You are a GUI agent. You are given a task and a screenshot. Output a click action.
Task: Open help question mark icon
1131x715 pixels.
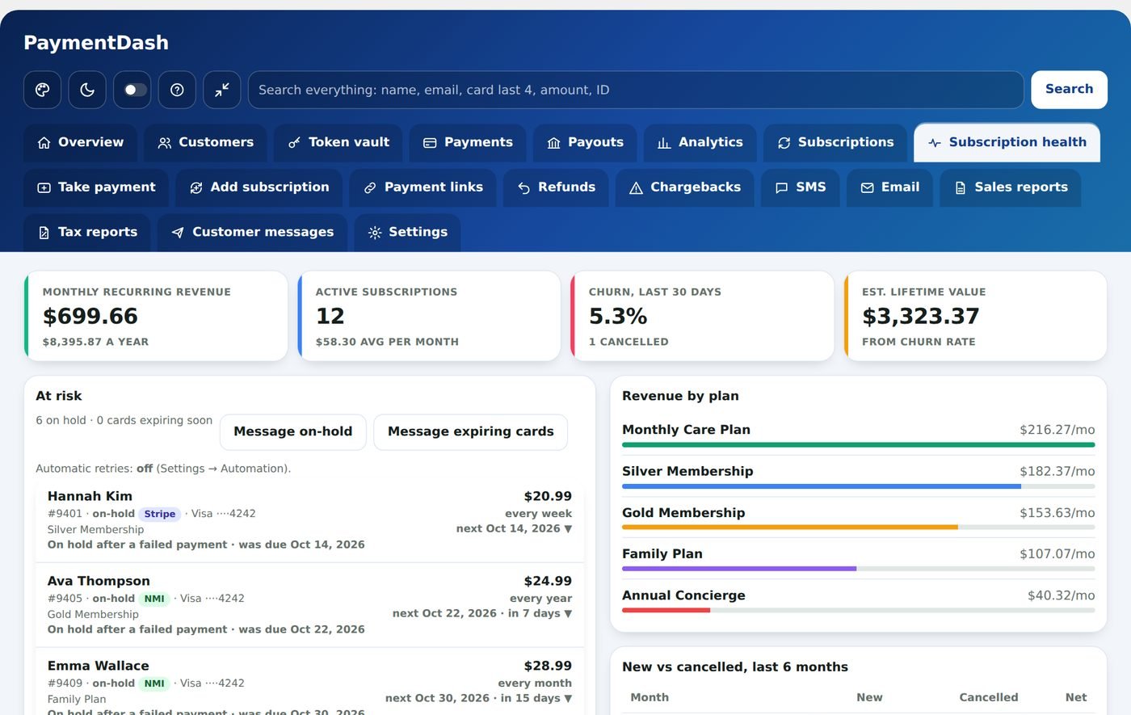(x=177, y=90)
